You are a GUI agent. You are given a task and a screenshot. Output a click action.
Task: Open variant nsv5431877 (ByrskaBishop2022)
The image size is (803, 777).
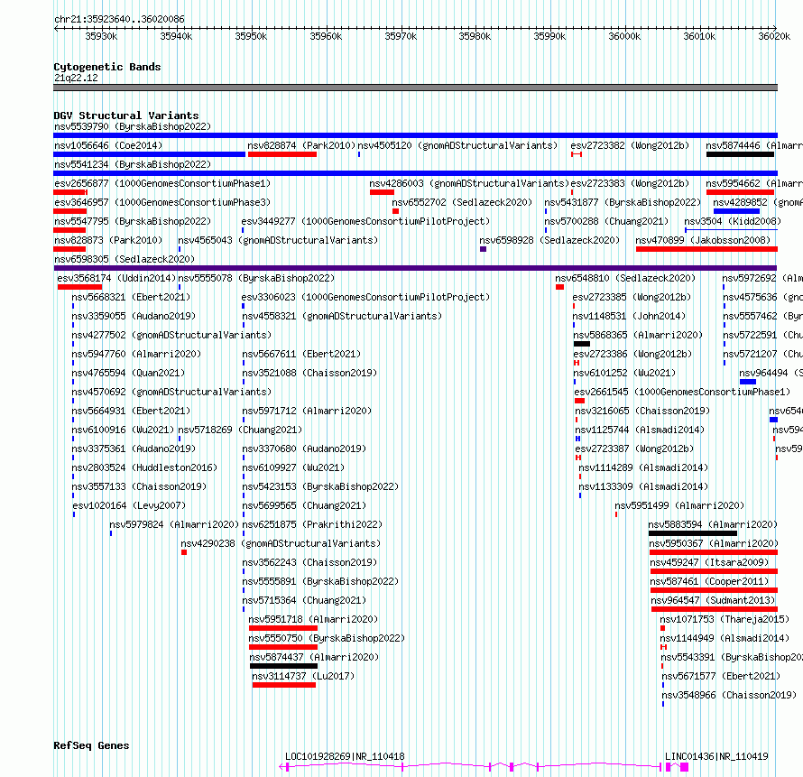[x=623, y=202]
